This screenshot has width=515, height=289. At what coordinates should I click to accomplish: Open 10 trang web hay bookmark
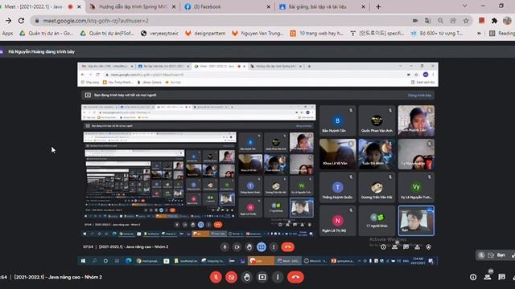316,34
